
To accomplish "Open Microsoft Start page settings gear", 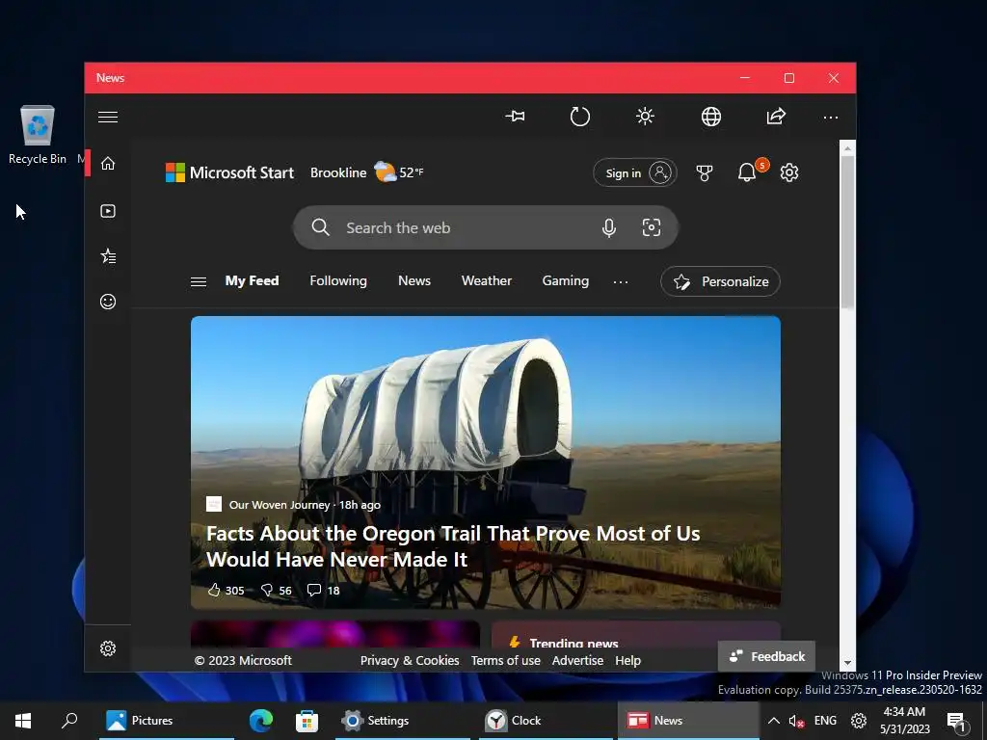I will [x=789, y=172].
